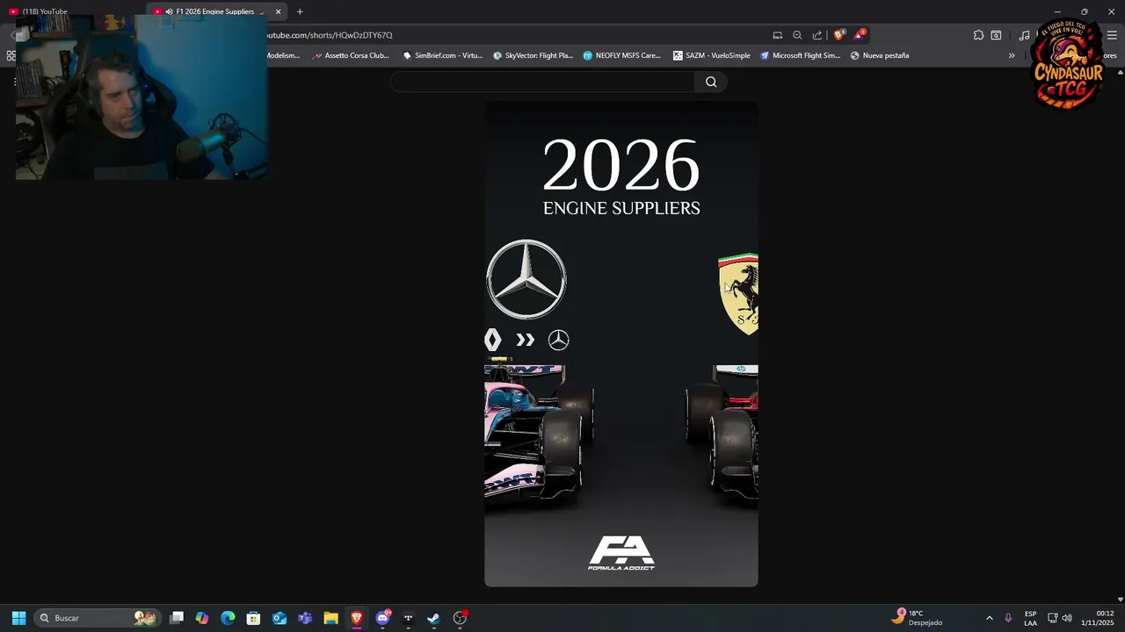1125x632 pixels.
Task: Open the NEOFLY MSFS Career bookmark
Action: tap(621, 55)
